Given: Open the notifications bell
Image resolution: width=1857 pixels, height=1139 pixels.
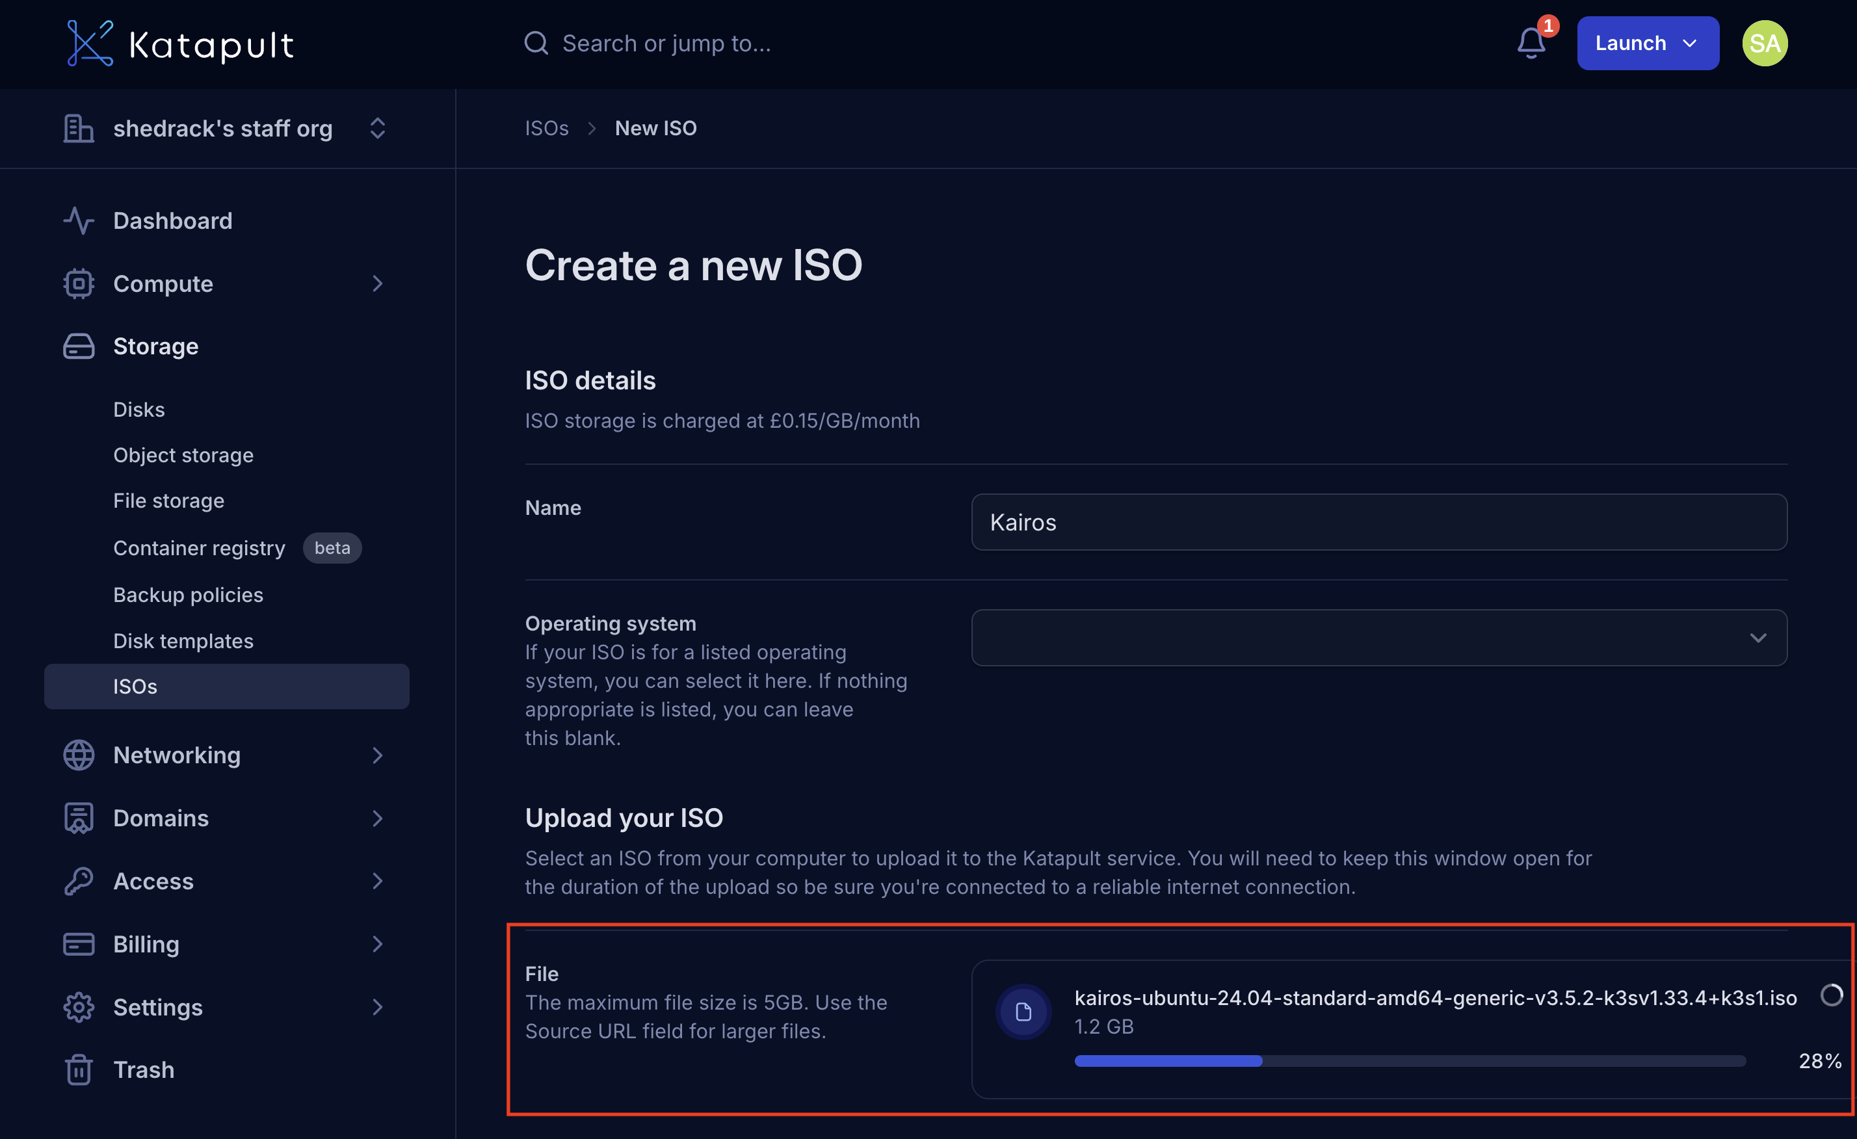Looking at the screenshot, I should tap(1531, 44).
